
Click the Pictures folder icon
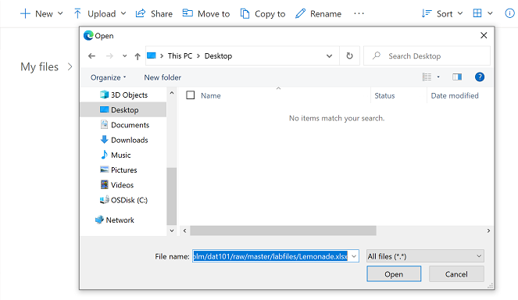click(105, 170)
